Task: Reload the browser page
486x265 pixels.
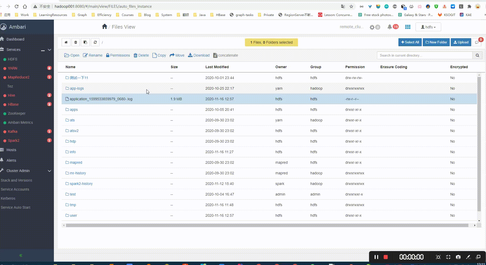Action: point(17,6)
